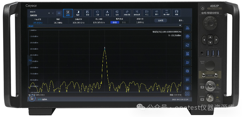
Task: Click the front-panel left arrow key
Action: (x=204, y=40)
